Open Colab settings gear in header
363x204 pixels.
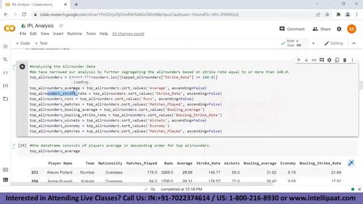point(339,29)
